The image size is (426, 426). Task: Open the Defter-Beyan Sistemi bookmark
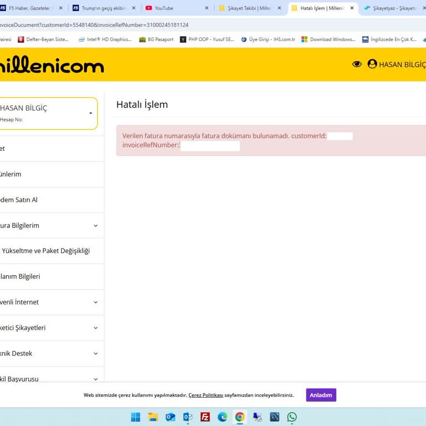(43, 39)
